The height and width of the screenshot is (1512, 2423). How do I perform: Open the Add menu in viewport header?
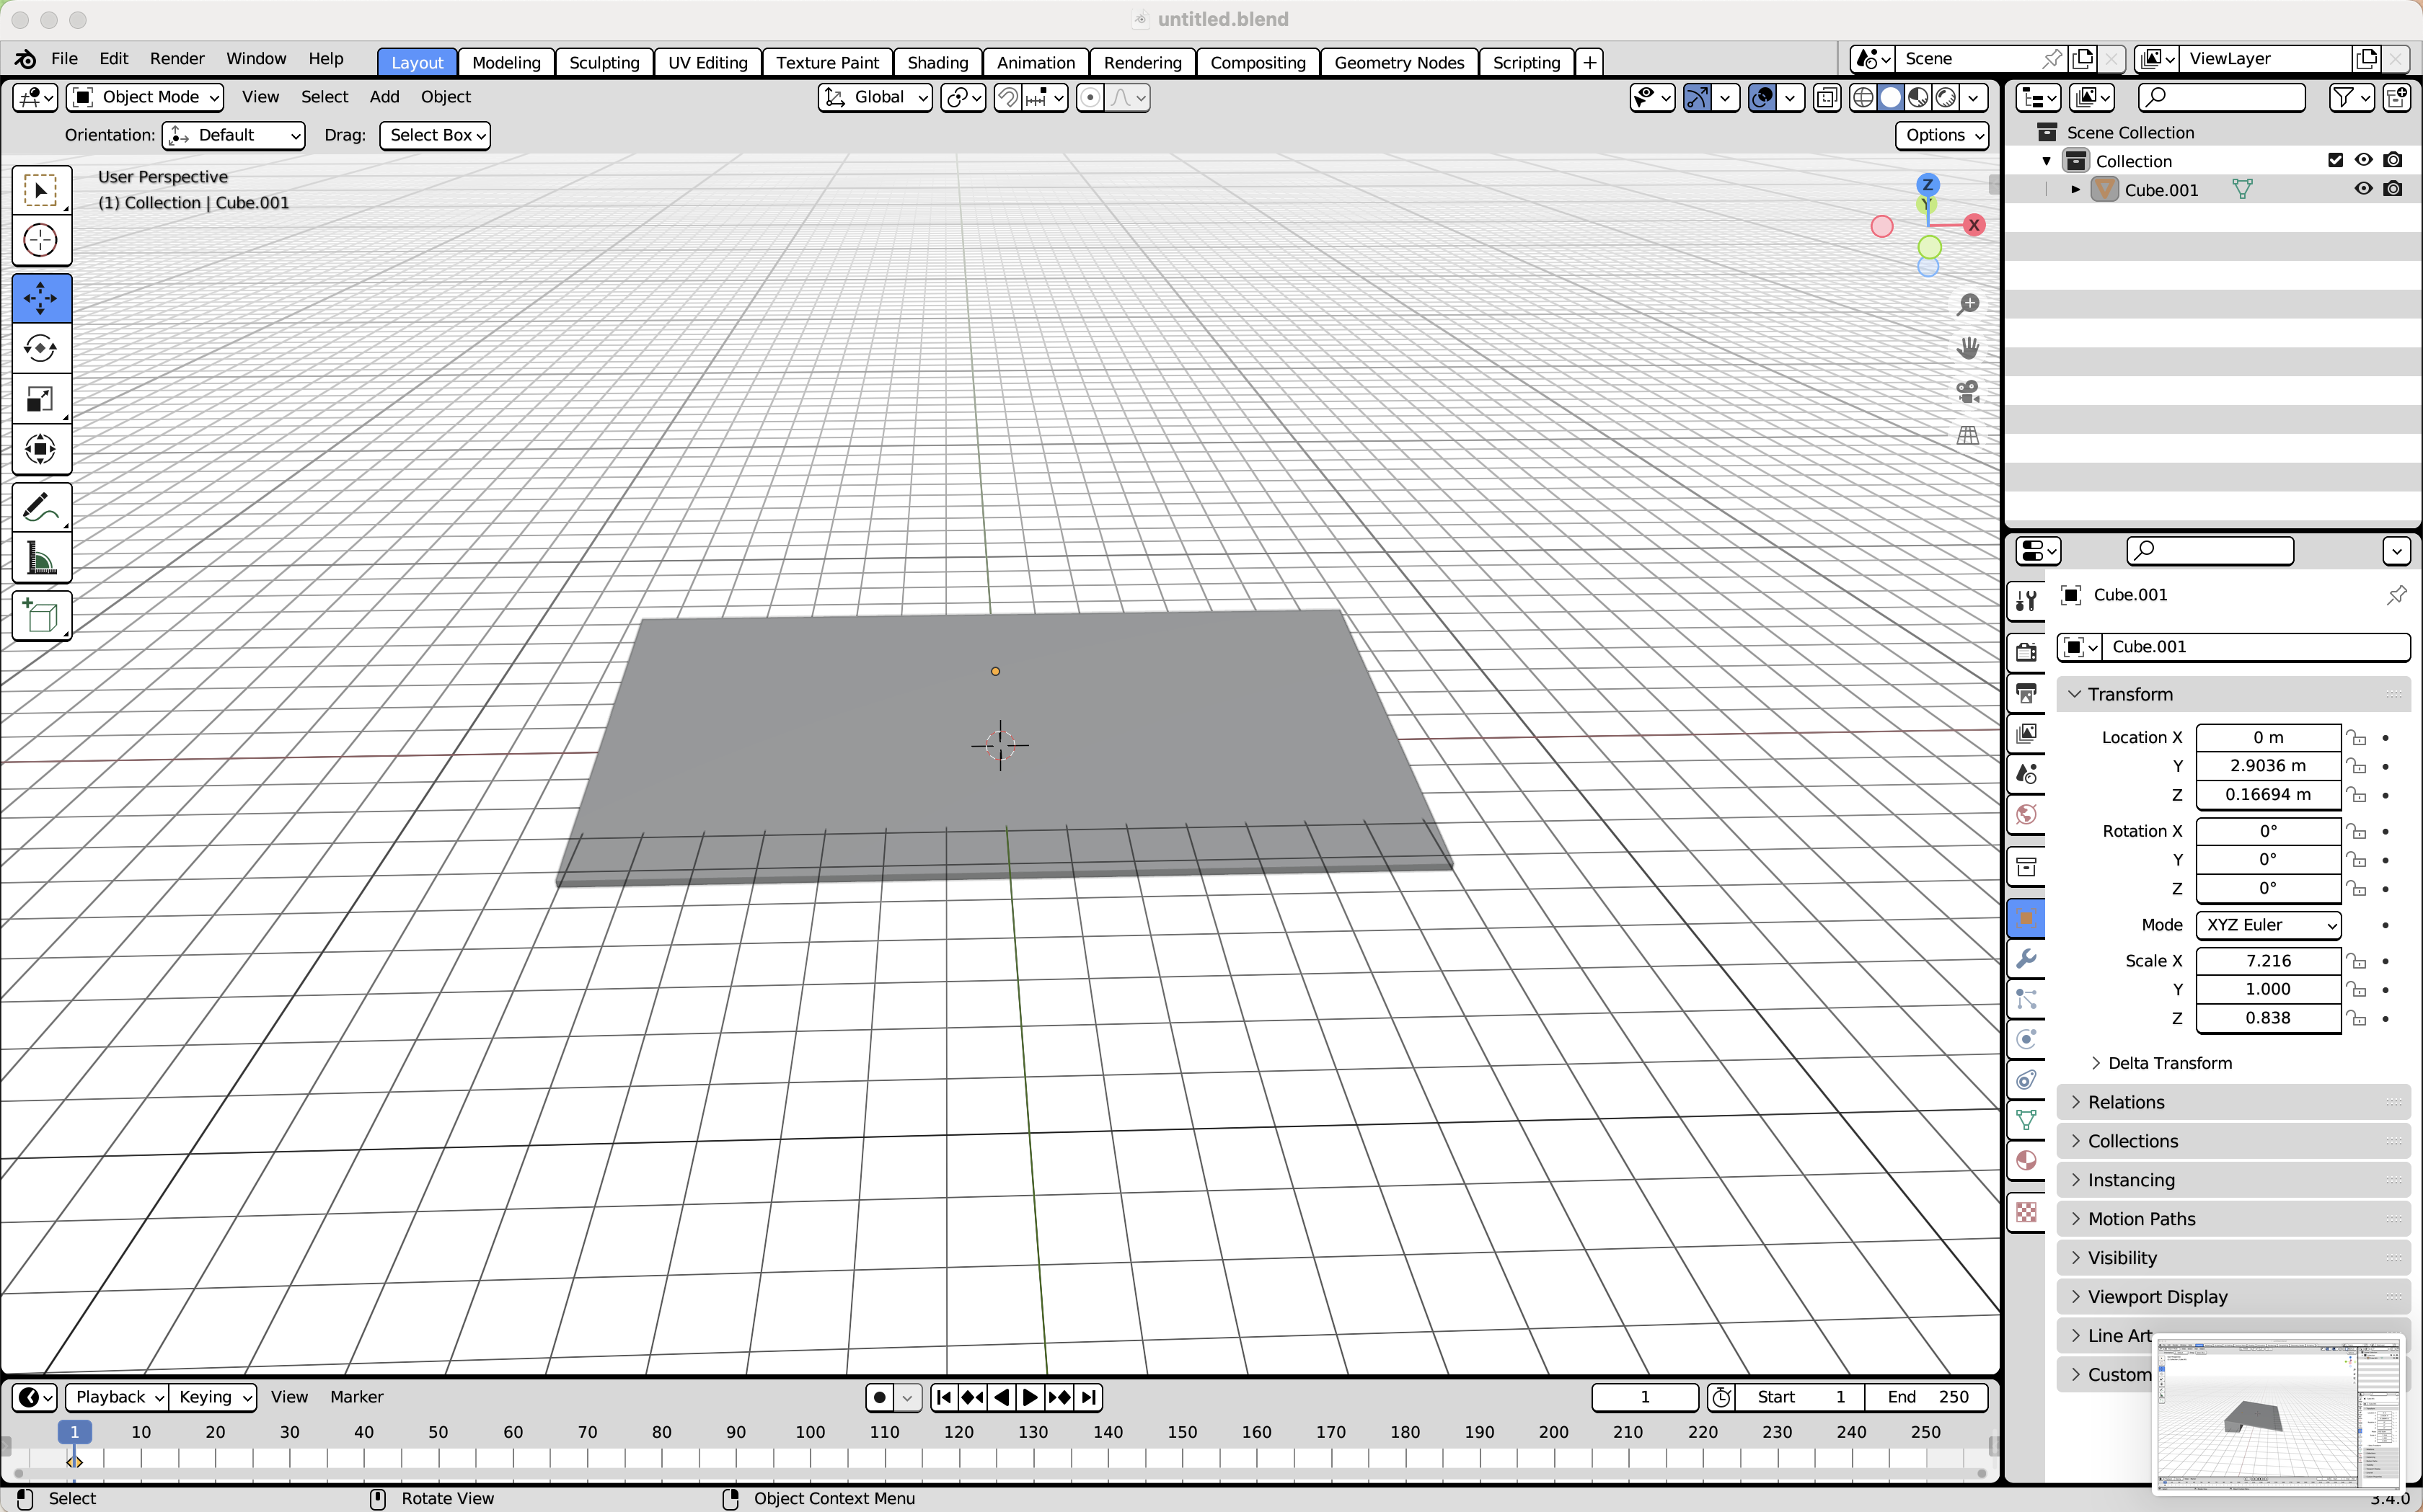coord(384,97)
